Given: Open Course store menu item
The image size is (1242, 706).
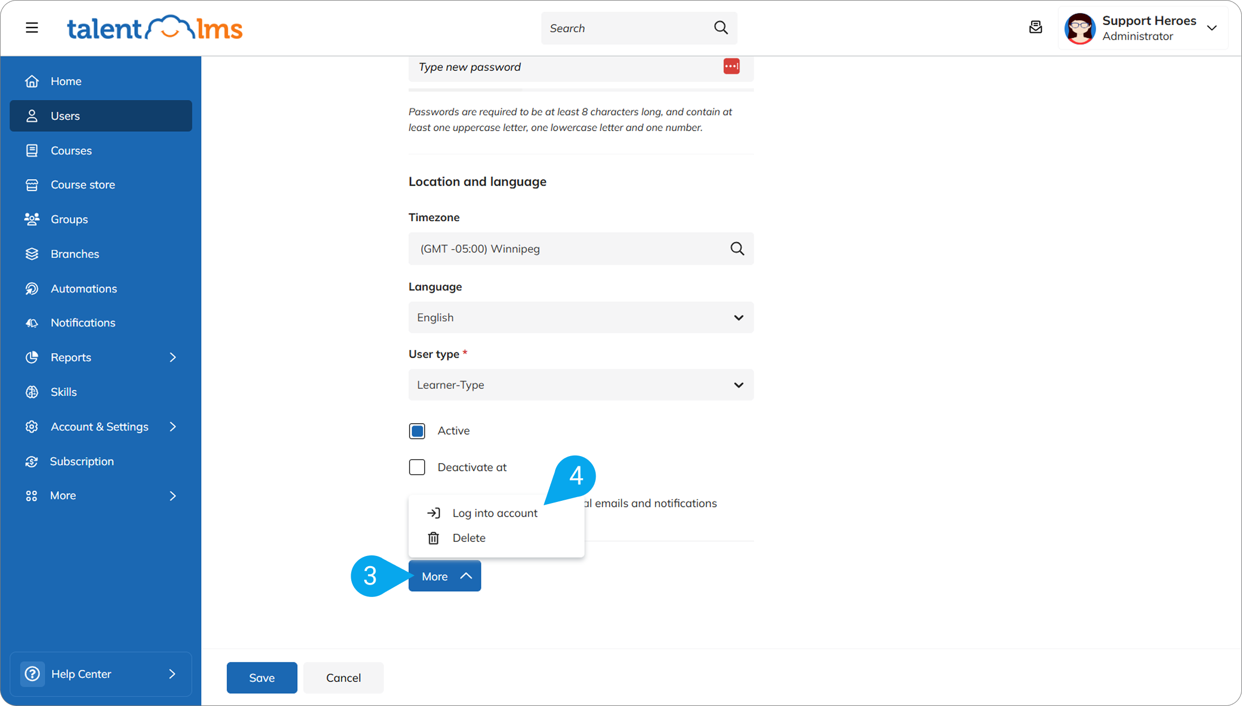Looking at the screenshot, I should pos(101,185).
